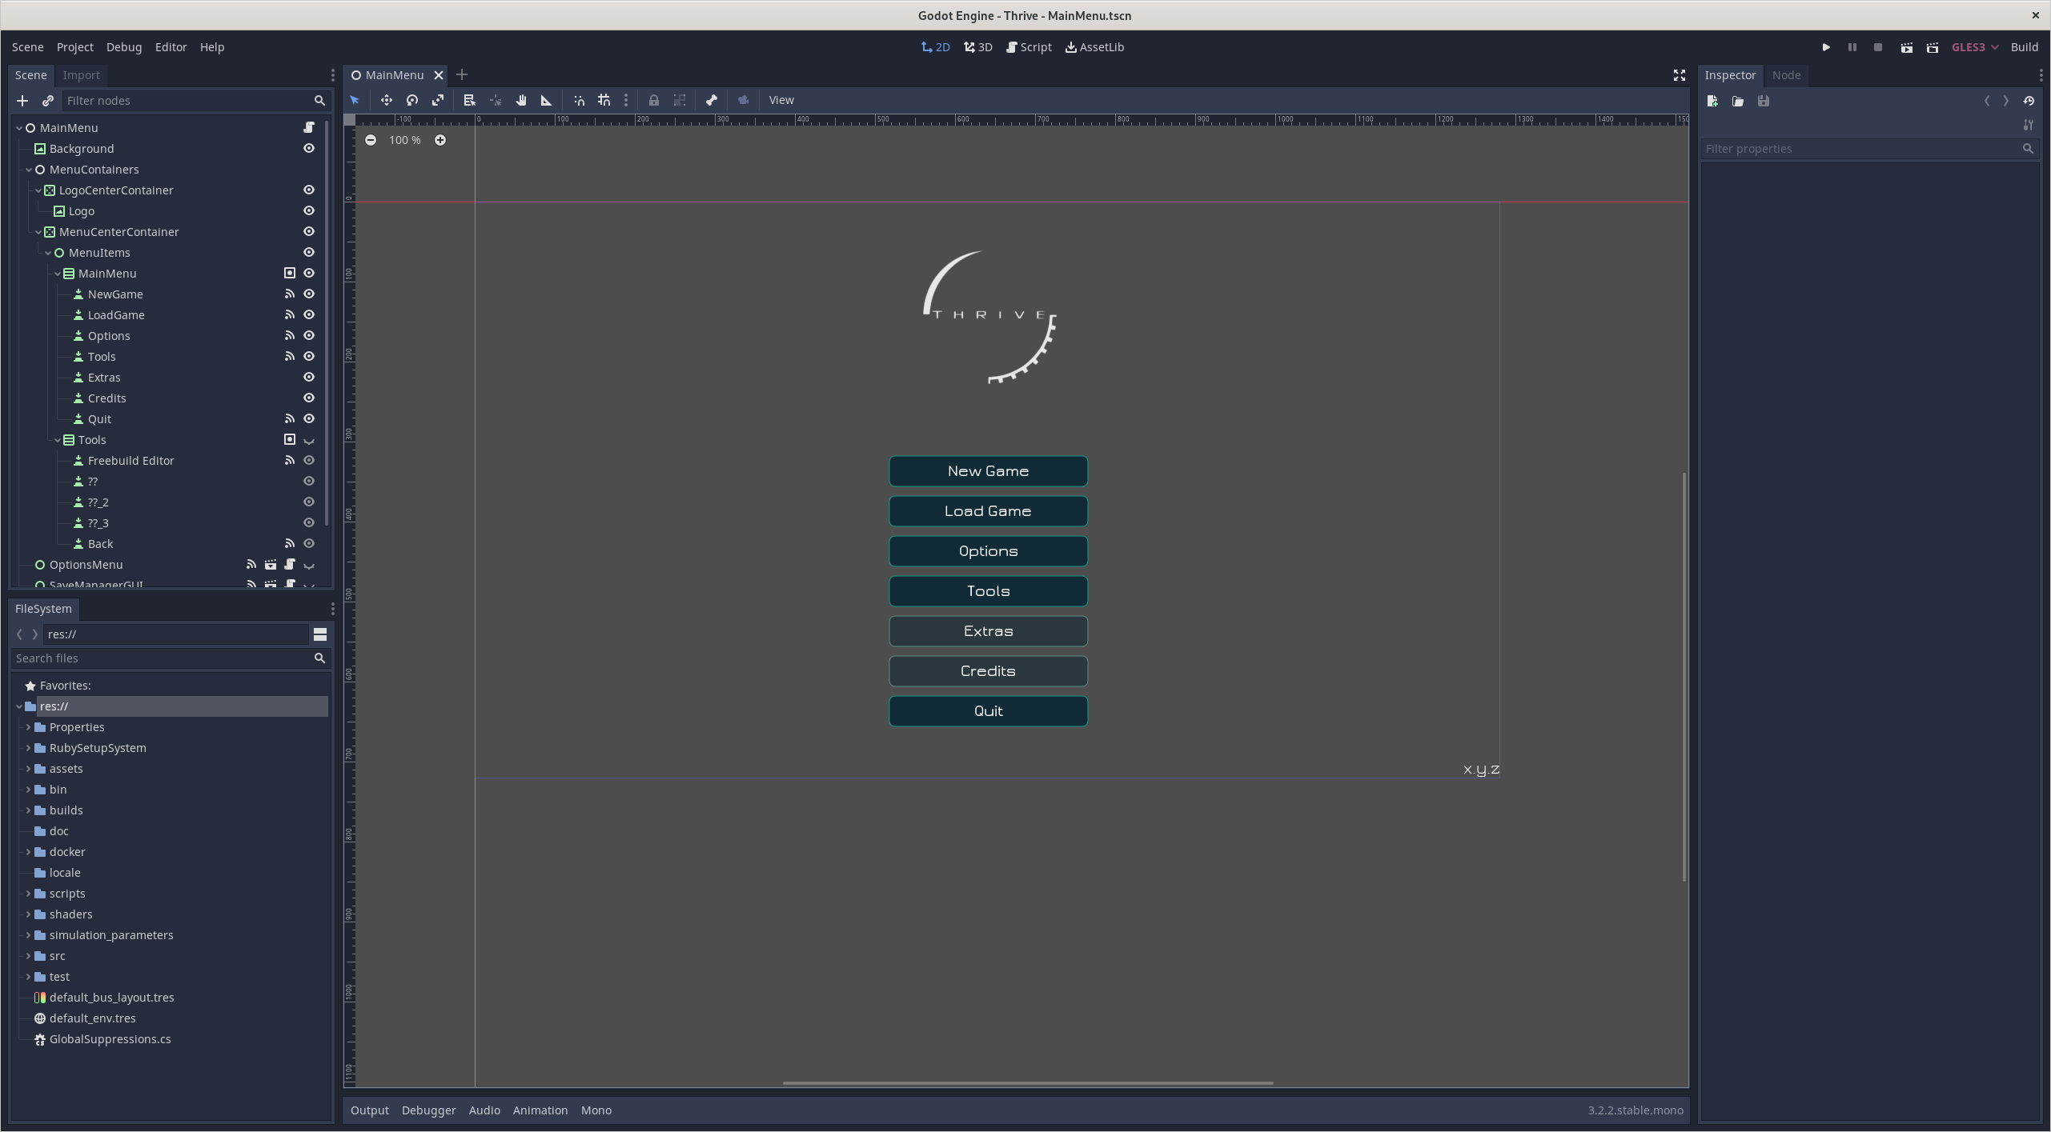The image size is (2051, 1132).
Task: Switch to the Node tab
Action: 1786,75
